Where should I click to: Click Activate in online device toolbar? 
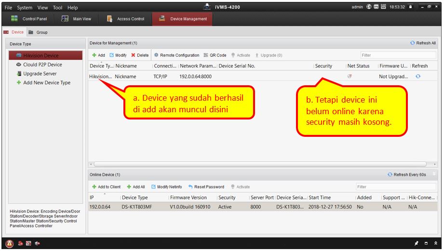(x=240, y=187)
